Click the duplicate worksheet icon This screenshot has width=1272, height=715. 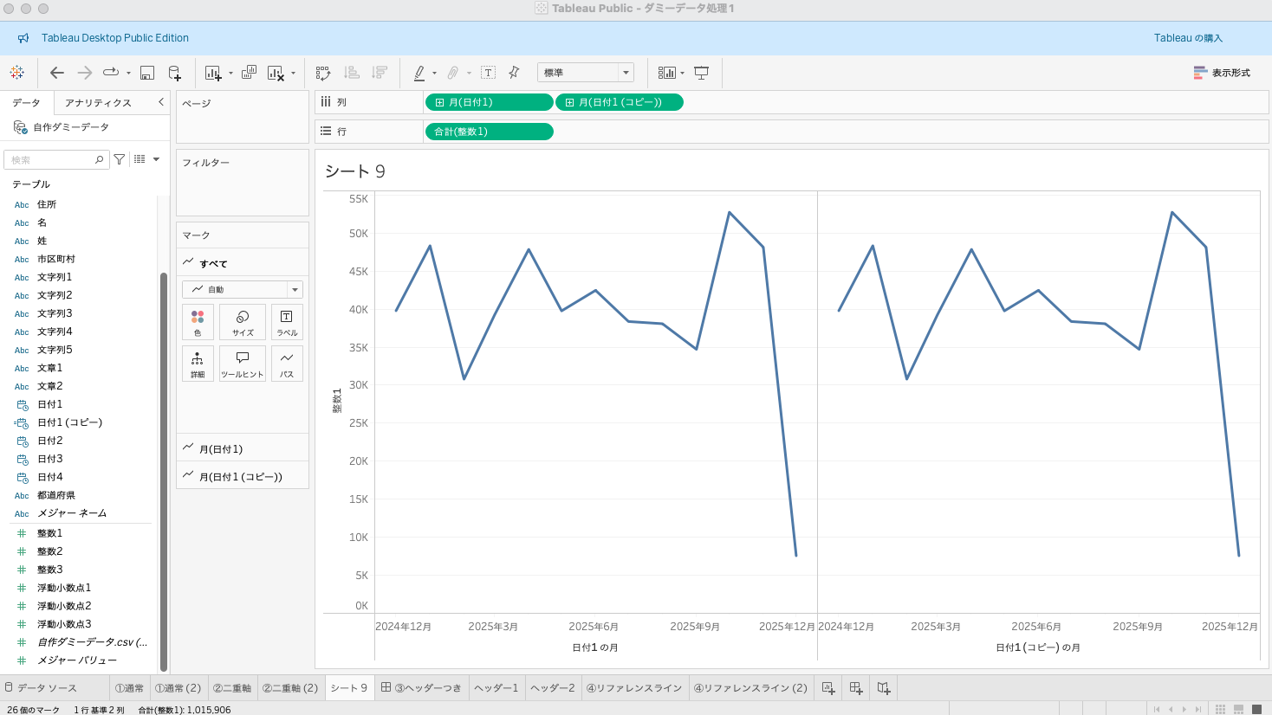[249, 73]
